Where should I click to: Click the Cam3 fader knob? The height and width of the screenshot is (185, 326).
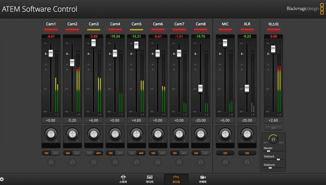pyautogui.click(x=94, y=43)
